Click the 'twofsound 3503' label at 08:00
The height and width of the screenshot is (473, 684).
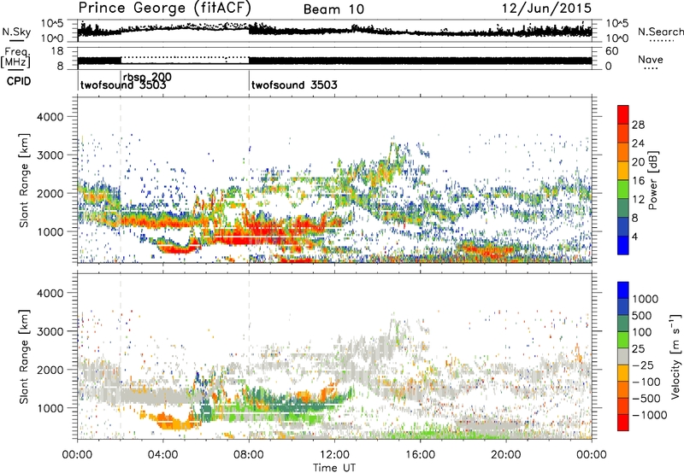pyautogui.click(x=294, y=85)
